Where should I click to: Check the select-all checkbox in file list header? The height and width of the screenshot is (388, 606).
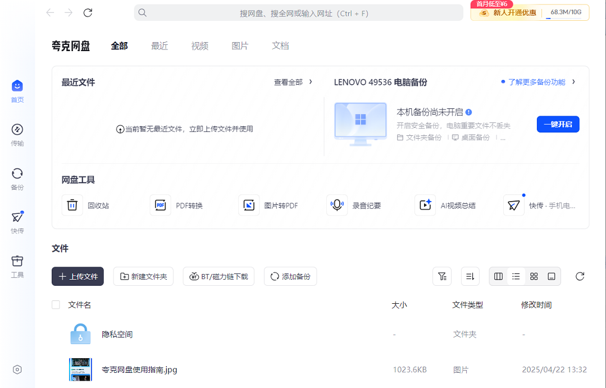point(56,304)
